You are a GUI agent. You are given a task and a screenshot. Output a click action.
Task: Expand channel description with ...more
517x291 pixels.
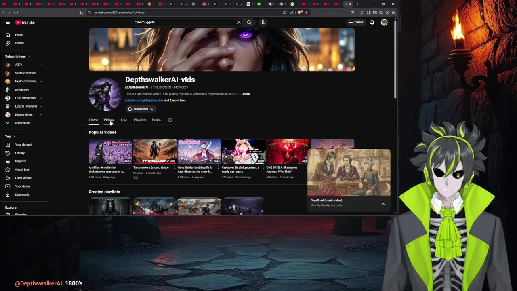(x=245, y=94)
